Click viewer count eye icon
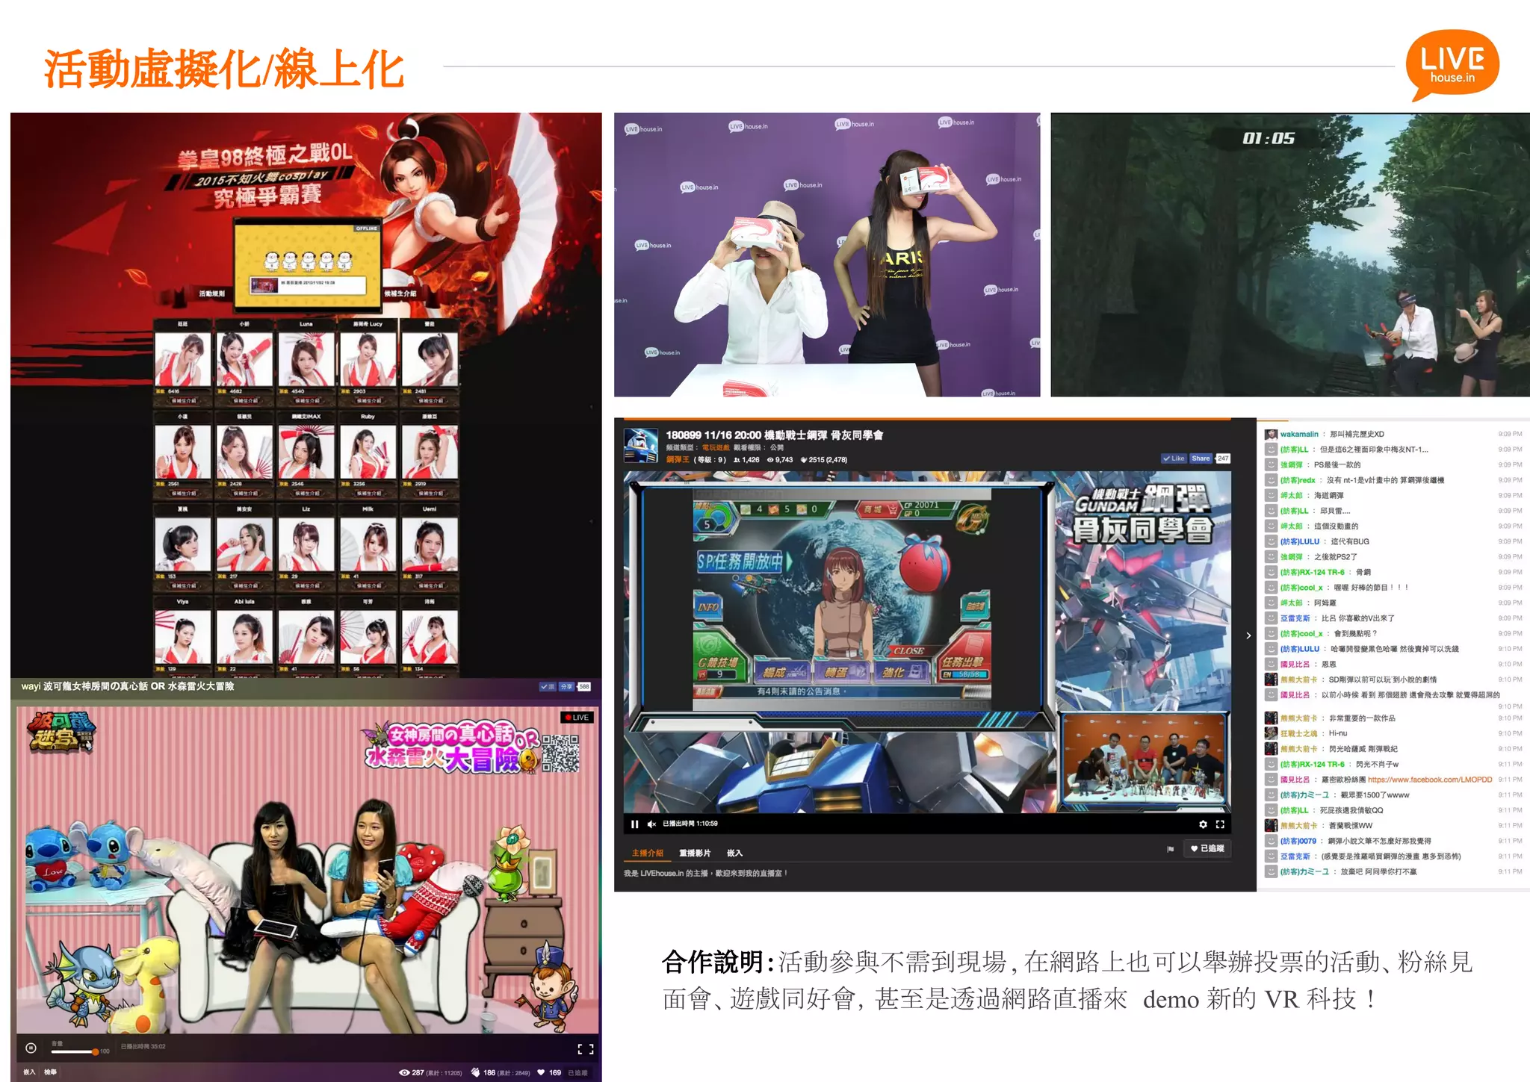Viewport: 1530px width, 1082px height. [x=404, y=1073]
